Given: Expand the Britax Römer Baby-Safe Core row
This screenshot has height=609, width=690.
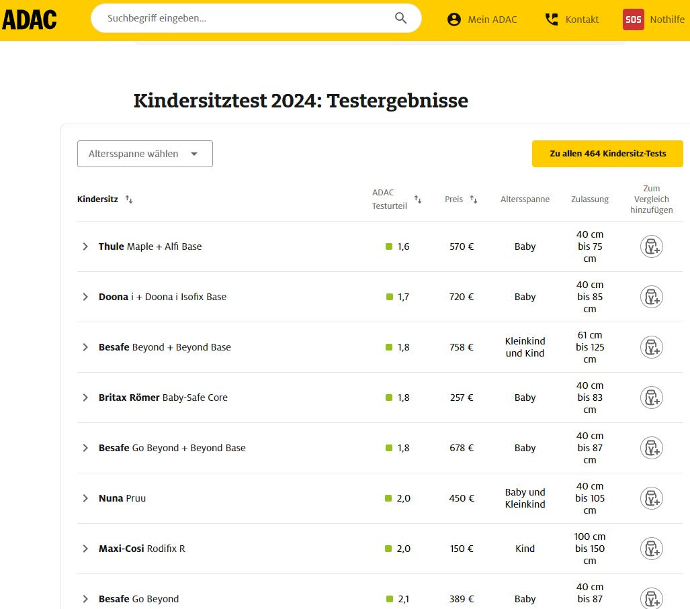Looking at the screenshot, I should [85, 397].
